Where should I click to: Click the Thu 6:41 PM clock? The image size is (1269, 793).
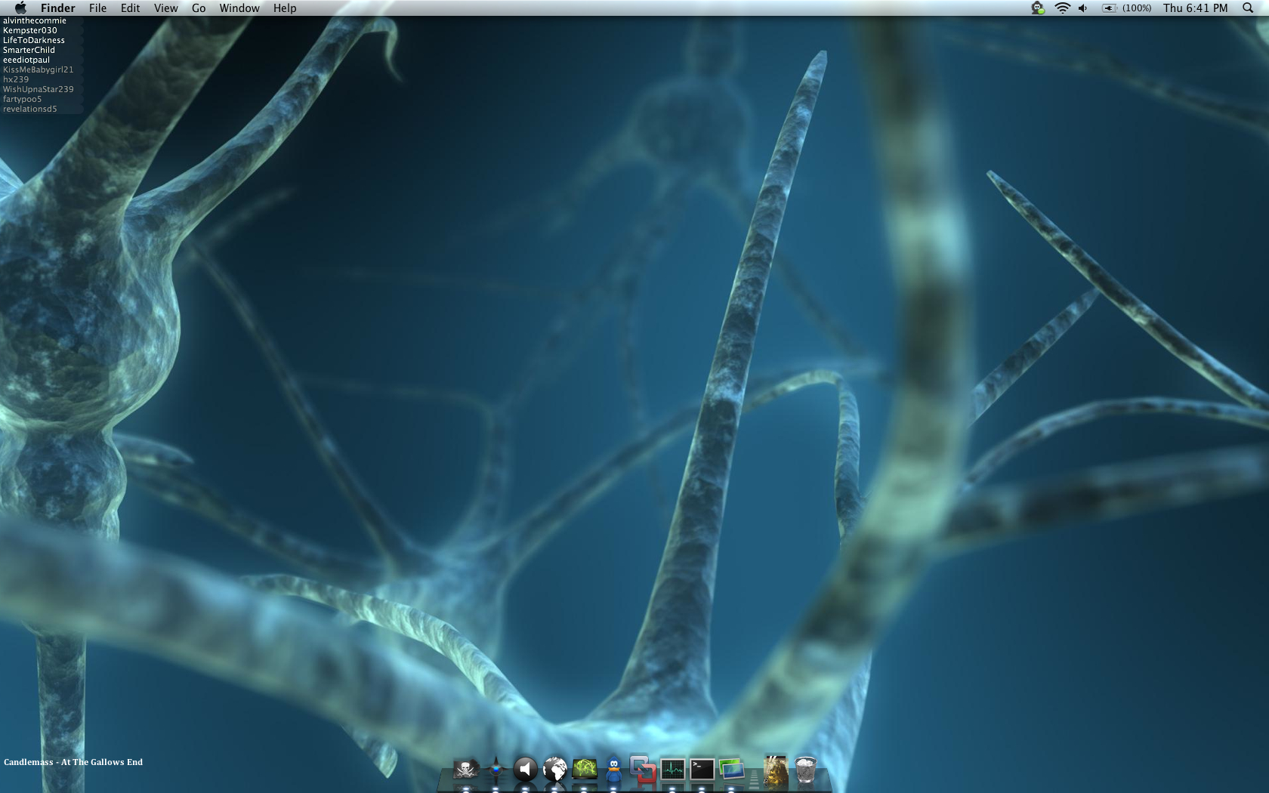(x=1196, y=8)
